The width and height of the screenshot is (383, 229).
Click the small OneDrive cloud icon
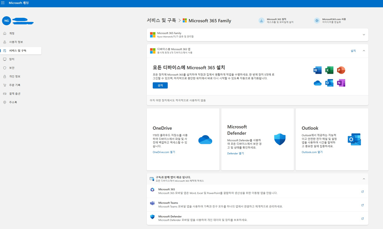coord(317,83)
